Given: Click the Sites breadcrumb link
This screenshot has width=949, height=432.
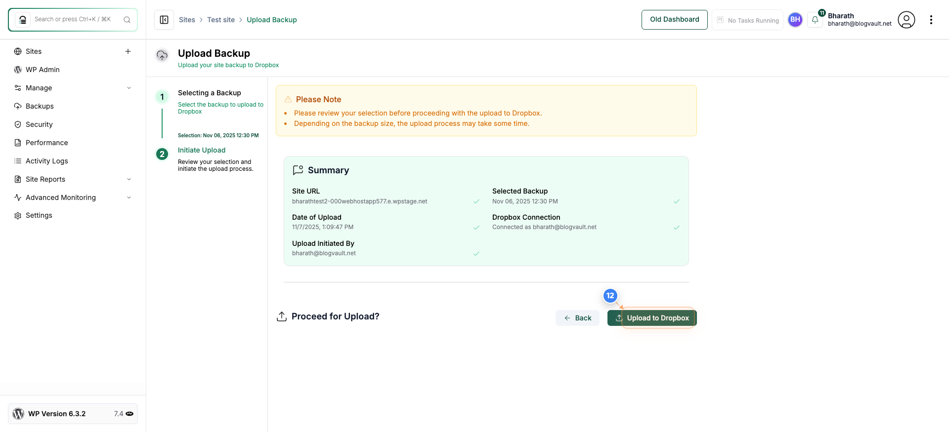Looking at the screenshot, I should pyautogui.click(x=187, y=20).
